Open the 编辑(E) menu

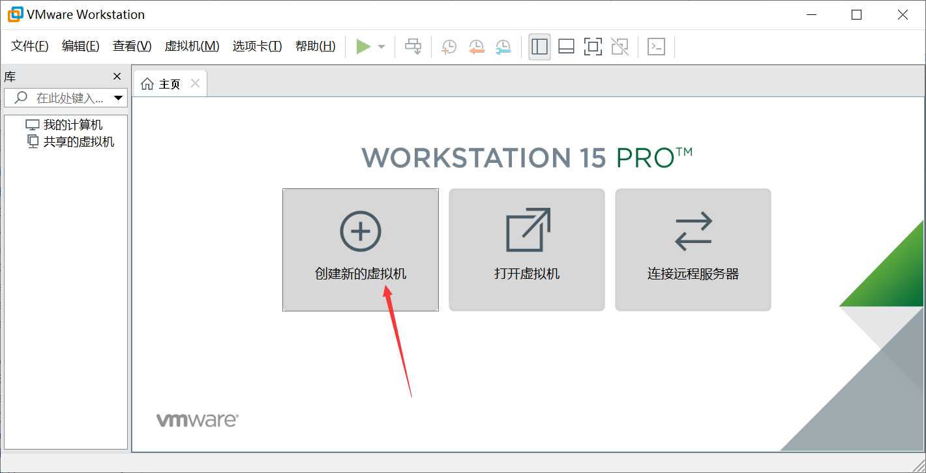(81, 46)
